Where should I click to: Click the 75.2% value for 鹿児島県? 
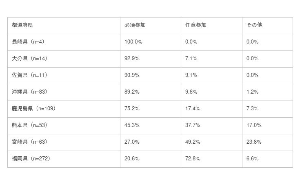click(x=132, y=109)
